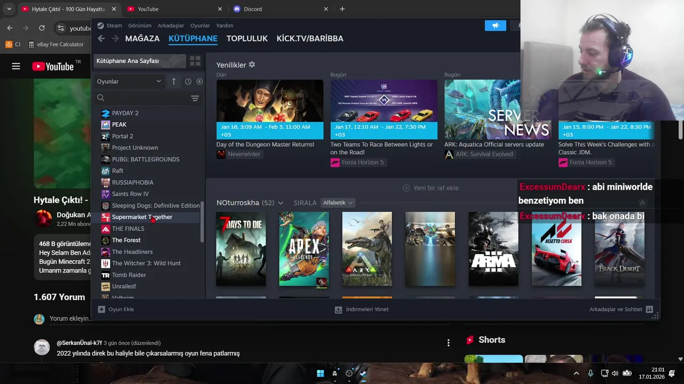Open ARMA game cover

pyautogui.click(x=493, y=249)
